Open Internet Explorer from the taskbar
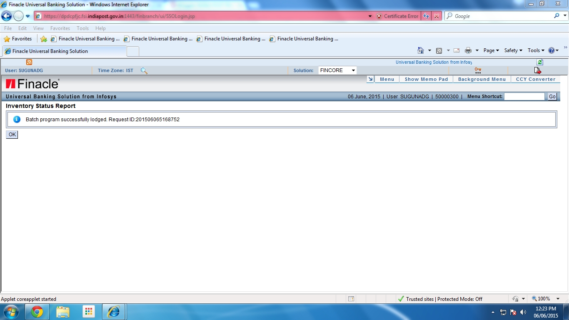 click(114, 311)
